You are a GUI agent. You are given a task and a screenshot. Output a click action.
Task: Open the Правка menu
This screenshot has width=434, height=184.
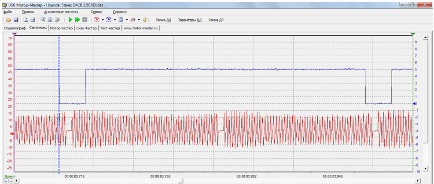[x=28, y=12]
